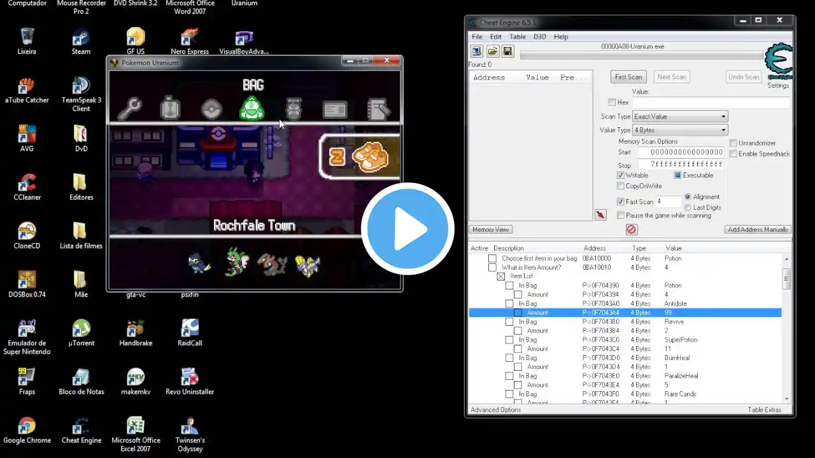Select the Last Digits radio button
Image resolution: width=815 pixels, height=458 pixels.
tap(688, 208)
